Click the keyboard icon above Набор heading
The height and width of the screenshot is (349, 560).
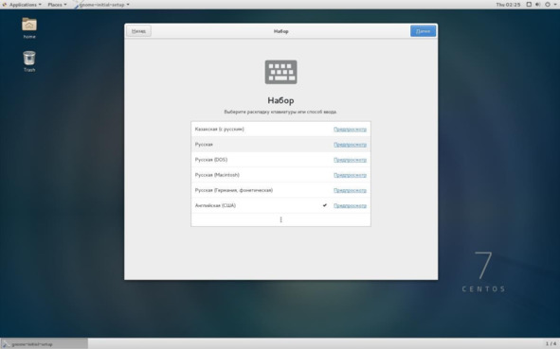[280, 72]
